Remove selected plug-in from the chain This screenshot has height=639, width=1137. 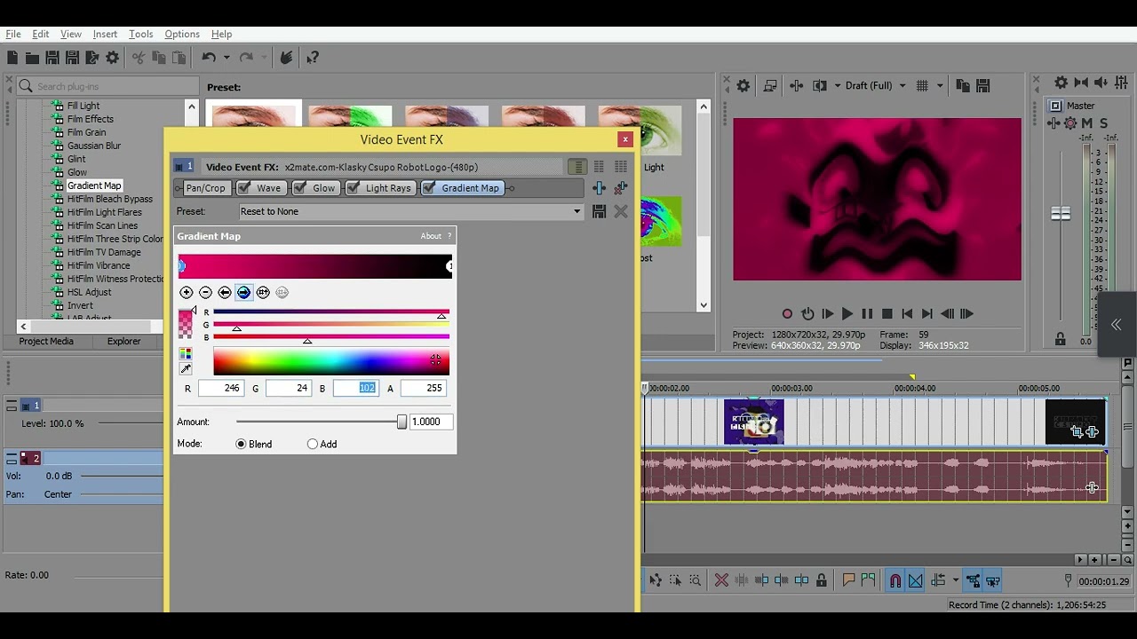(620, 188)
